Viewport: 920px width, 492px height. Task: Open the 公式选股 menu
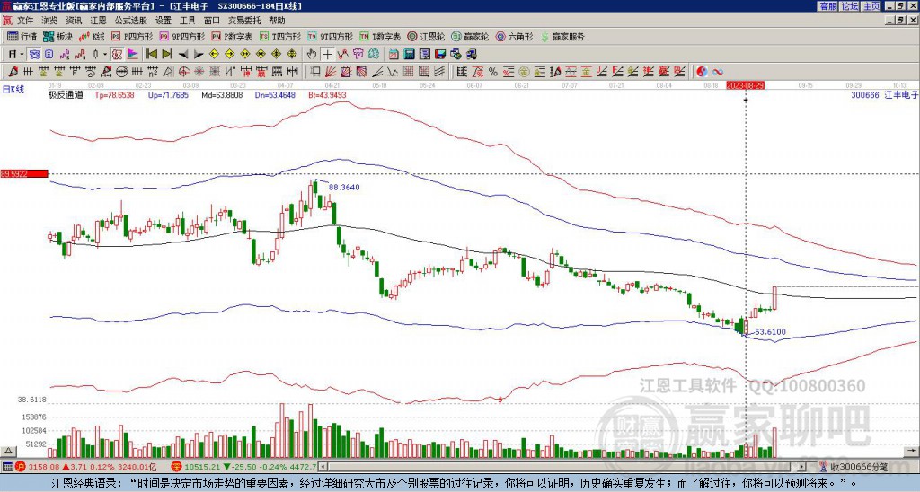(x=131, y=21)
